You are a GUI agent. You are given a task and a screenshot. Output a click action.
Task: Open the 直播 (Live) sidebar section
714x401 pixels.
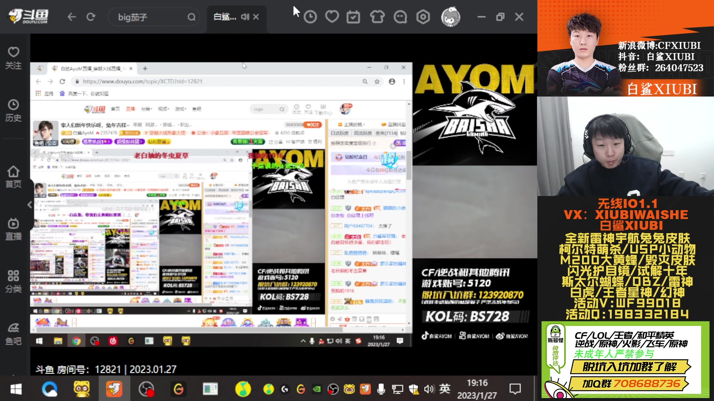click(13, 229)
